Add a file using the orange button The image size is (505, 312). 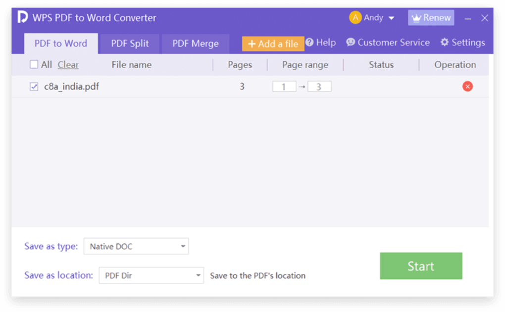tap(272, 44)
